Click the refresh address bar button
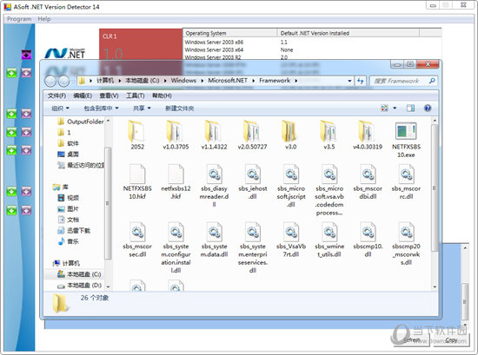This screenshot has width=478, height=355. (x=361, y=81)
